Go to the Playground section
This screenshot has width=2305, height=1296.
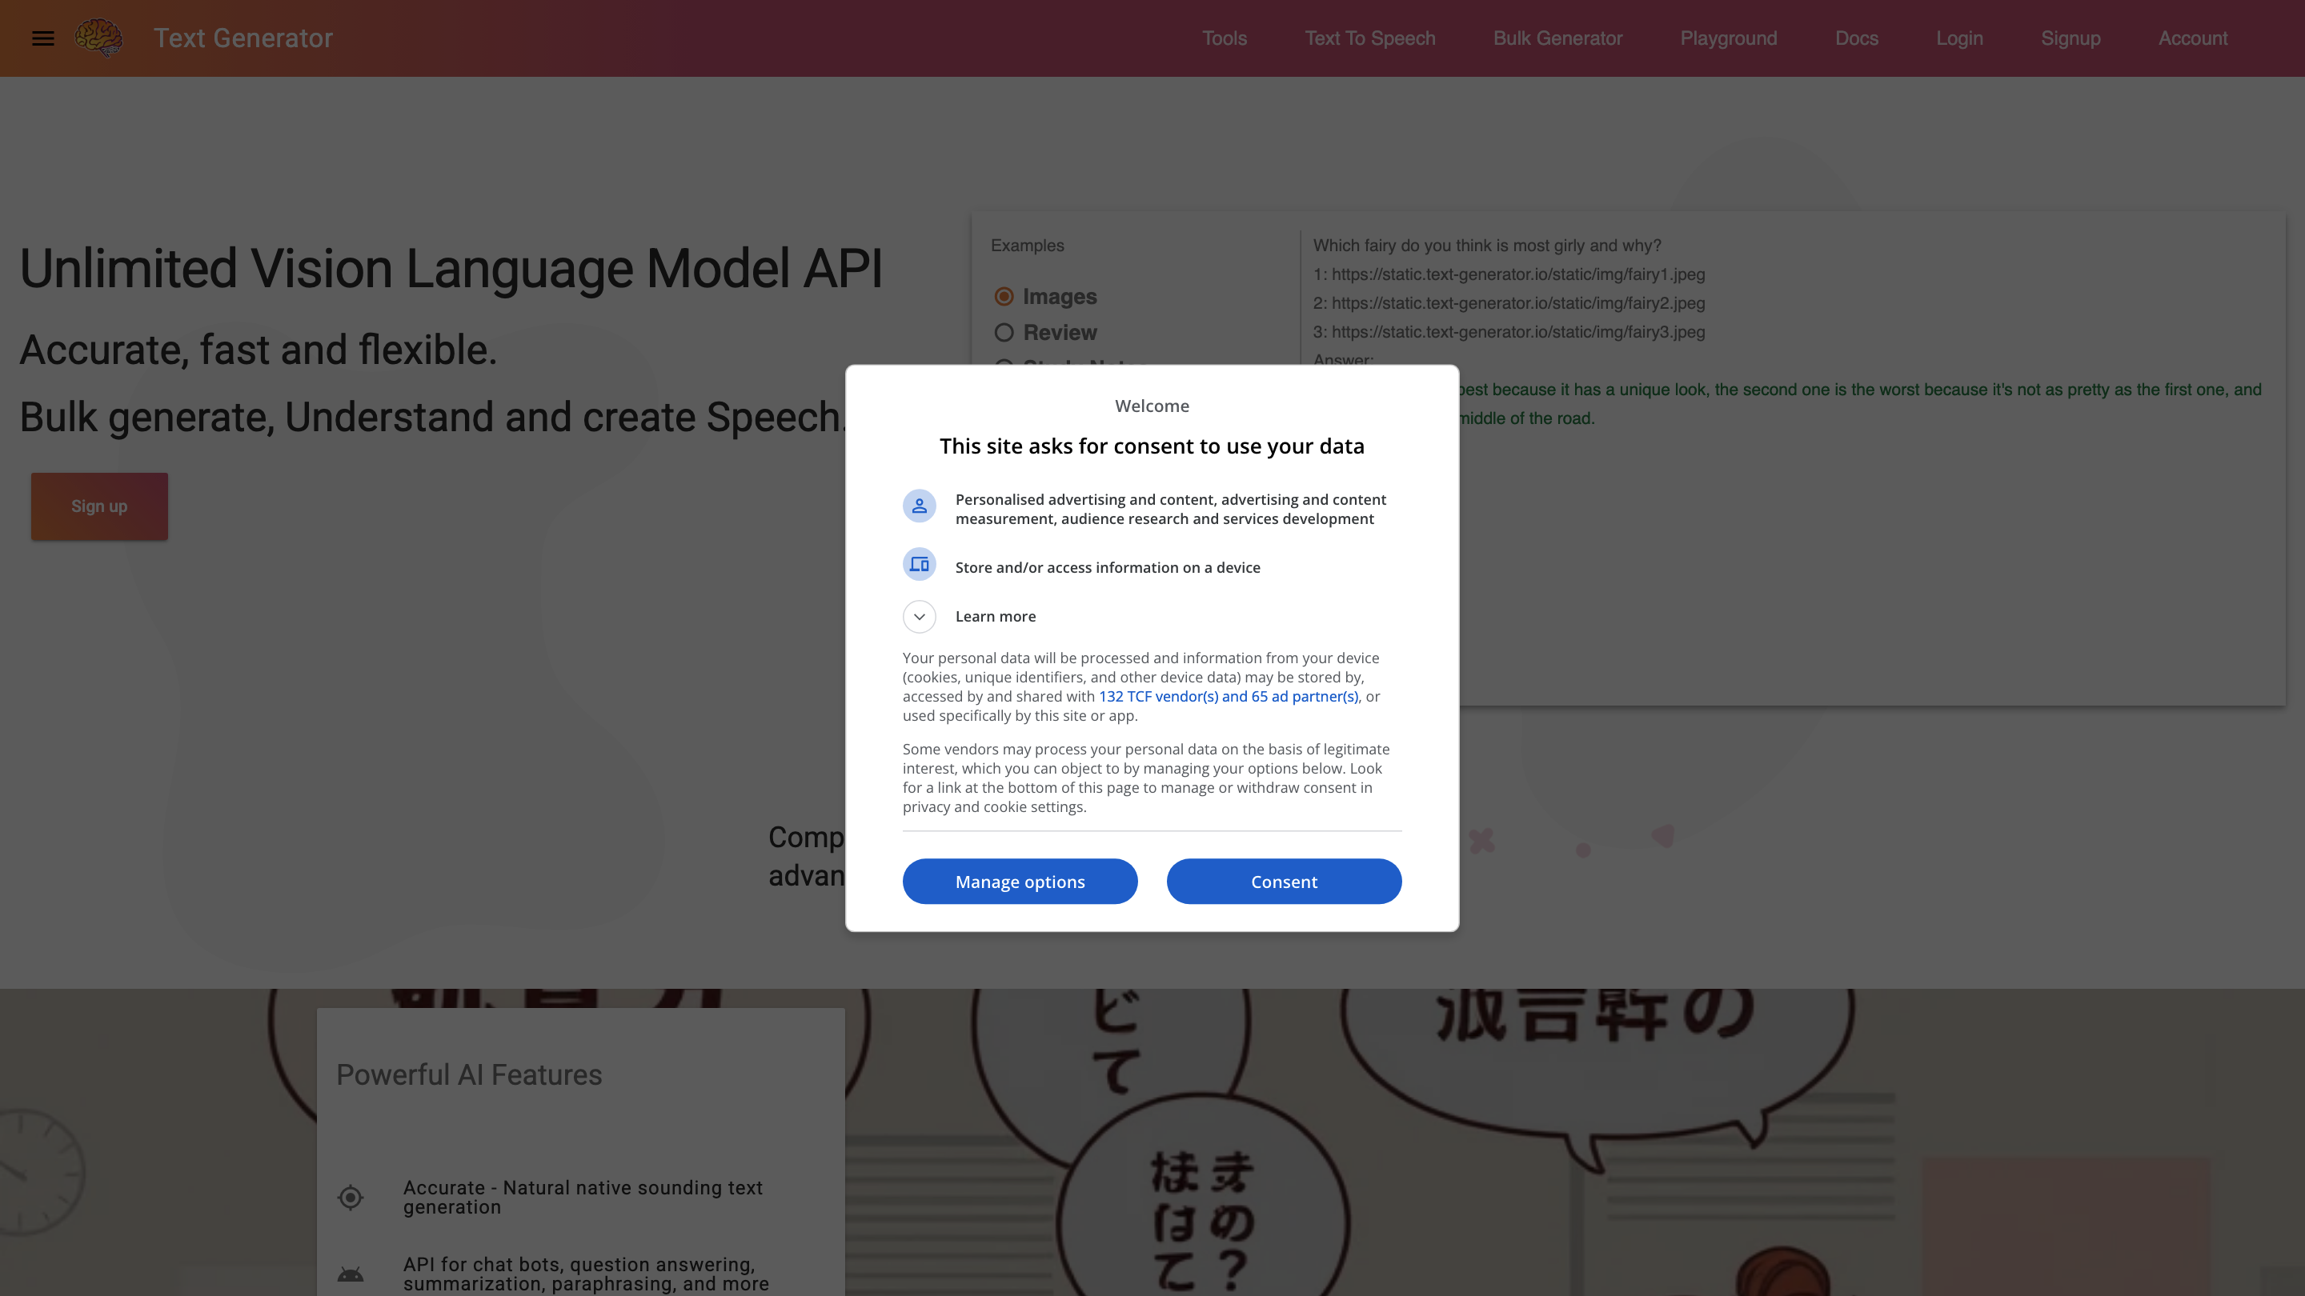pos(1728,38)
